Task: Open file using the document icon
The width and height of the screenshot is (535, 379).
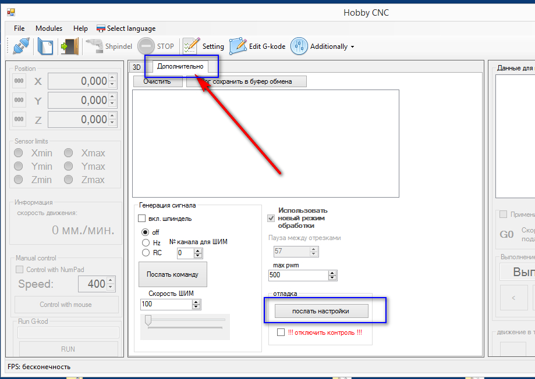Action: pos(45,46)
